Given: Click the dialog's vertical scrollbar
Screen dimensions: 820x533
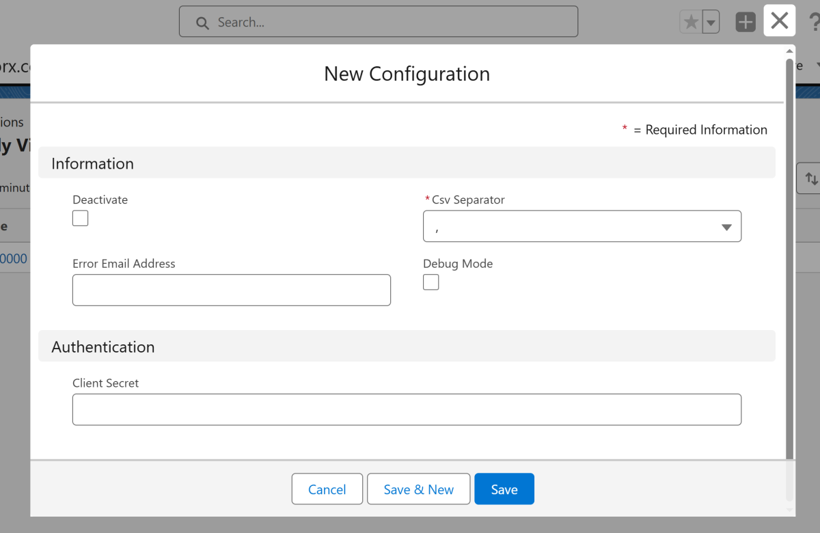Looking at the screenshot, I should point(790,273).
